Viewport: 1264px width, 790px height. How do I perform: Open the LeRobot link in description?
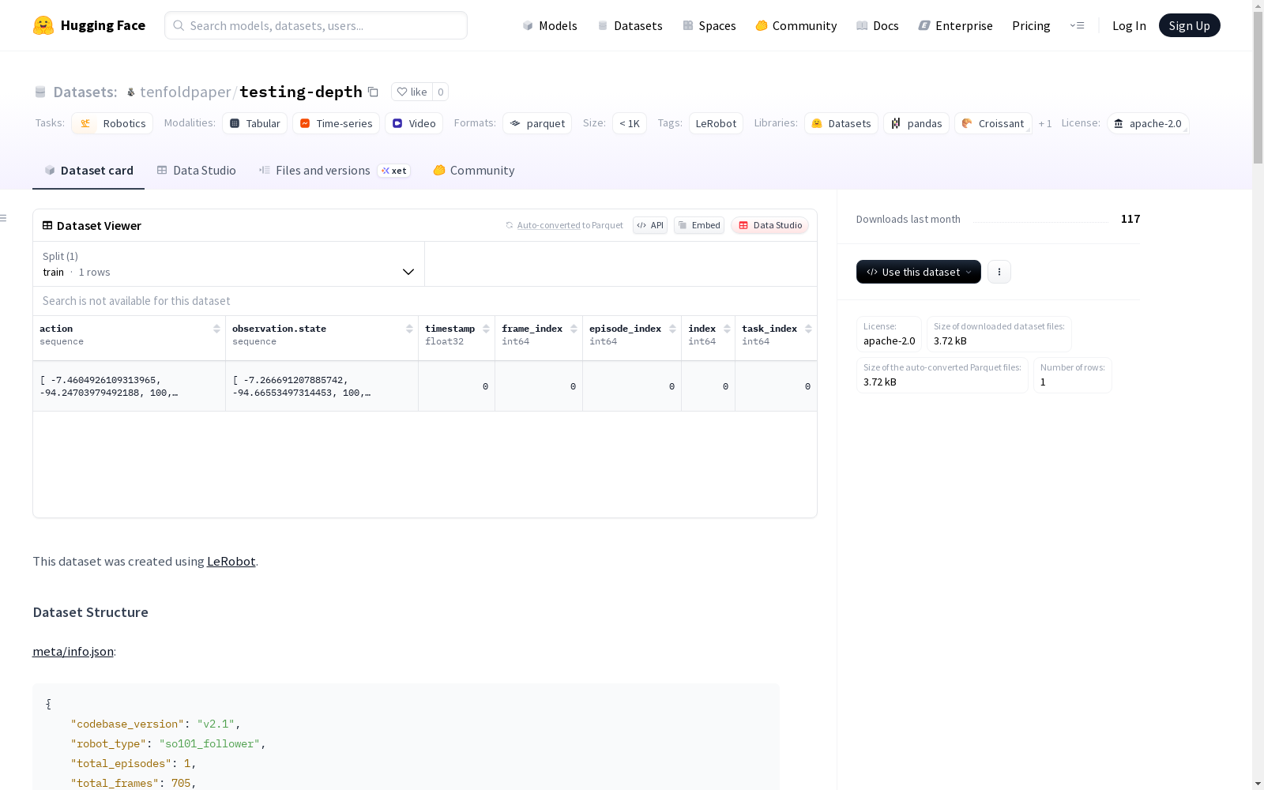[x=231, y=561]
